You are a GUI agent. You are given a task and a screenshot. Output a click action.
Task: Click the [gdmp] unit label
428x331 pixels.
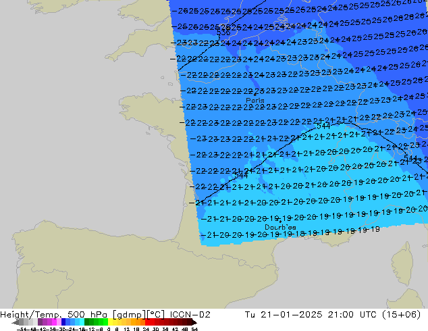click(x=129, y=315)
